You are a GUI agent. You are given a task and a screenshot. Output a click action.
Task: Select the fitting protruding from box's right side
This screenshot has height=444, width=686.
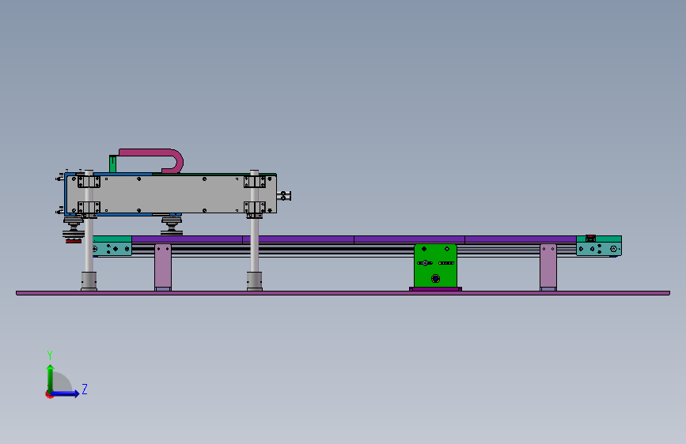(284, 196)
